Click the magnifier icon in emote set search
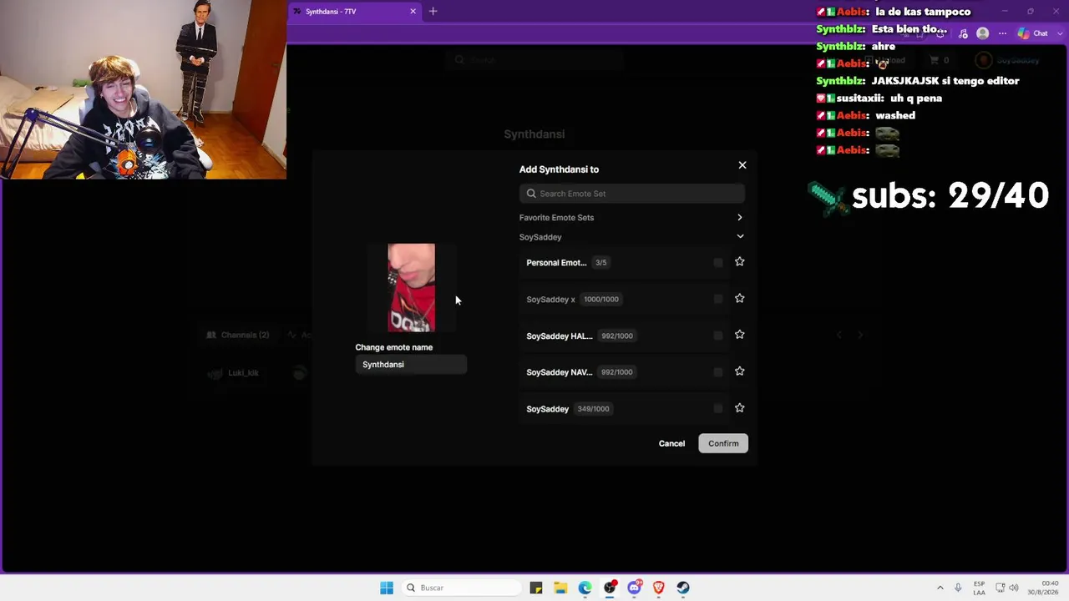 [x=531, y=194]
